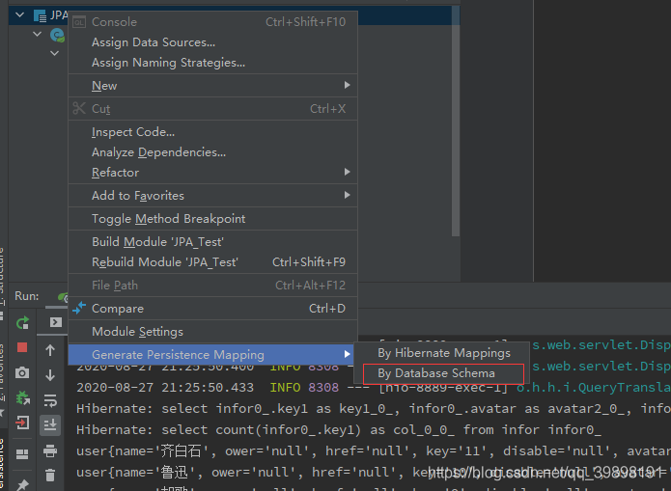Select Generate Persistence Mapping entry
The width and height of the screenshot is (671, 491).
pyautogui.click(x=213, y=355)
